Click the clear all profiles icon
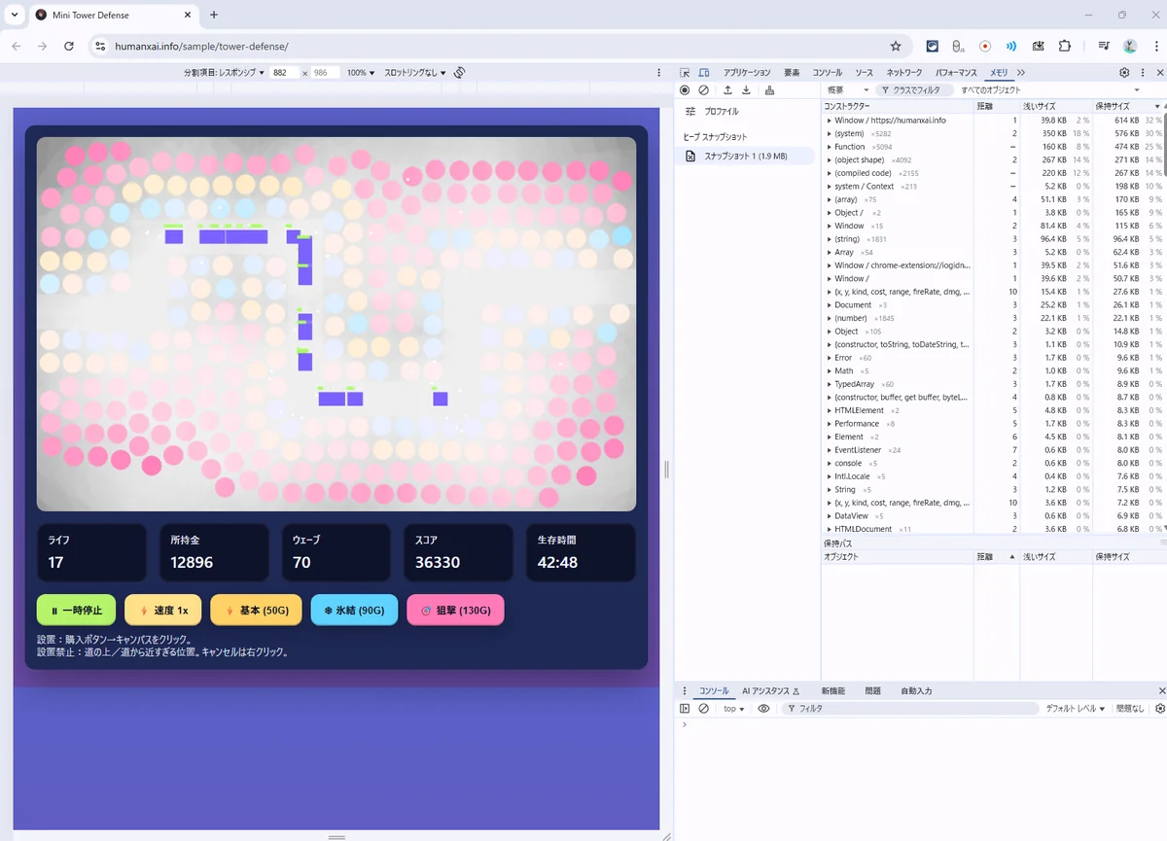This screenshot has width=1167, height=841. tap(704, 90)
